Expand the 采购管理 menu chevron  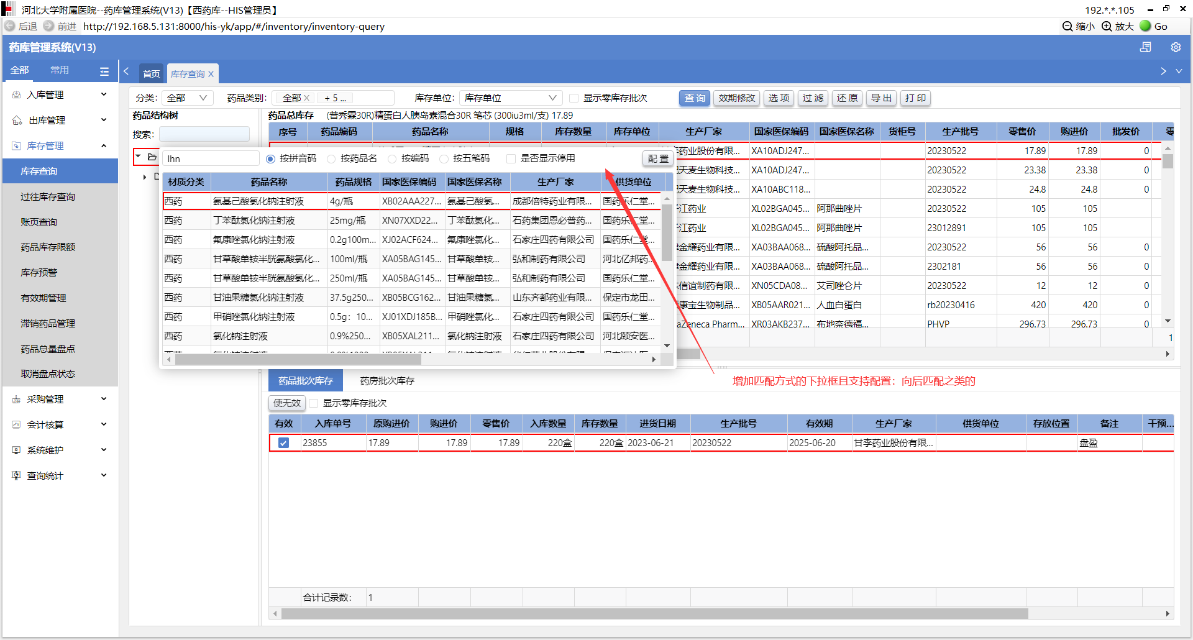click(x=104, y=399)
